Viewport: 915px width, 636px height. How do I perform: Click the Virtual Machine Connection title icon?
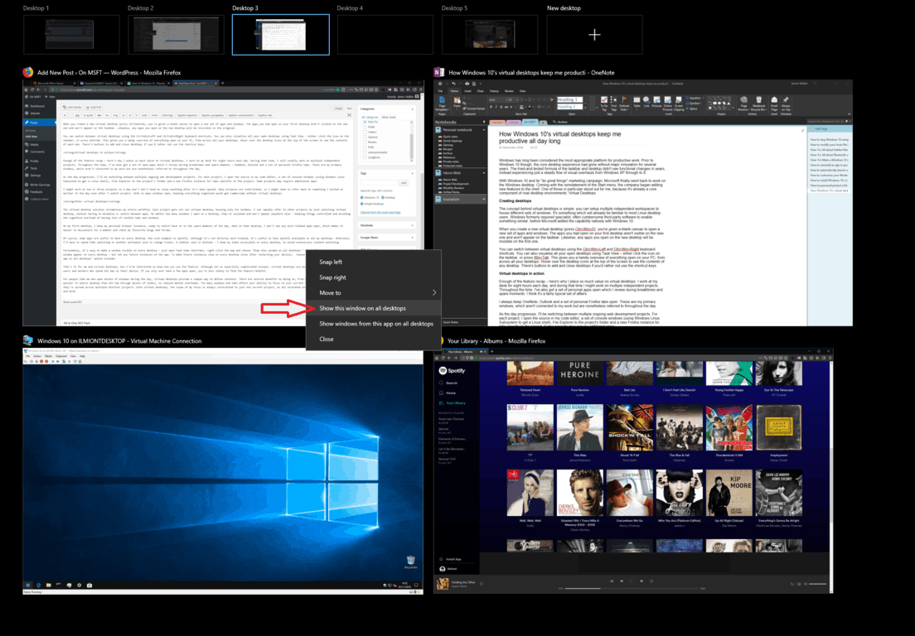[28, 340]
